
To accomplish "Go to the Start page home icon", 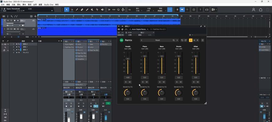I will click(261, 10).
